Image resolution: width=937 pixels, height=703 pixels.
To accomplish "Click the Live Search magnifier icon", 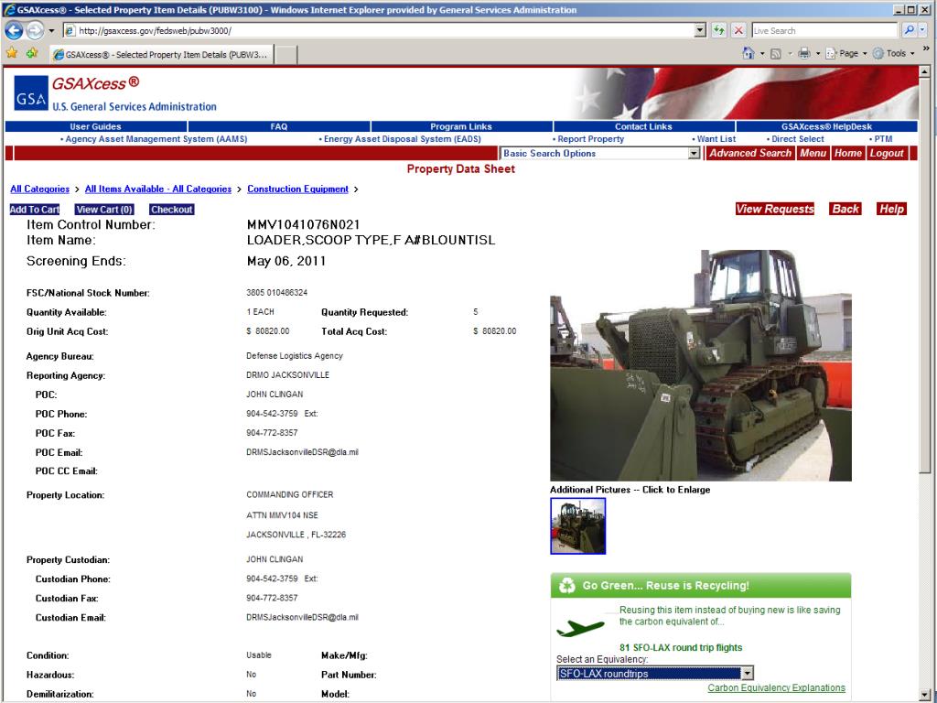I will [x=909, y=30].
